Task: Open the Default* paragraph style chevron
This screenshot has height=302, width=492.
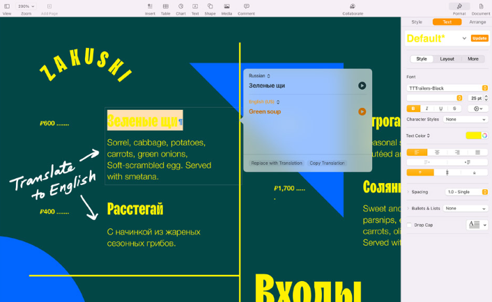Action: pos(464,38)
